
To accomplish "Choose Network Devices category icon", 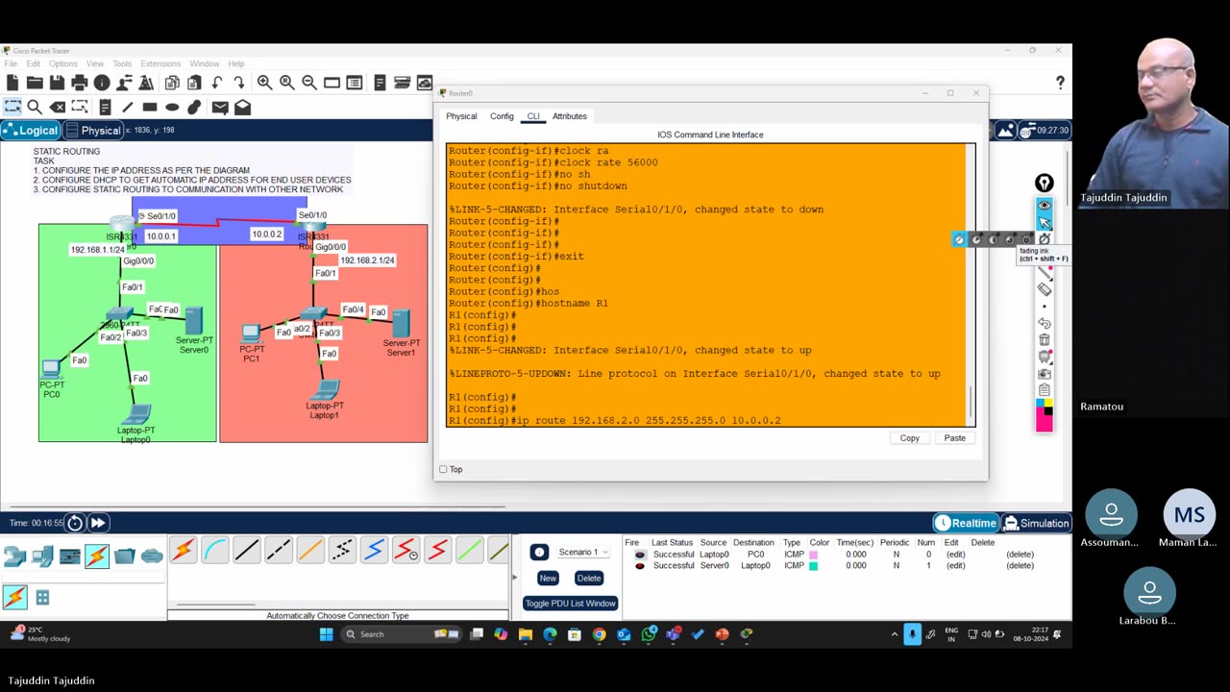I will [14, 556].
